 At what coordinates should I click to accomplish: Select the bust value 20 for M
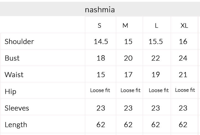128,58
